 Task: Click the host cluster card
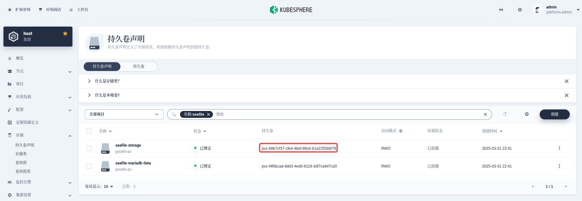point(38,37)
